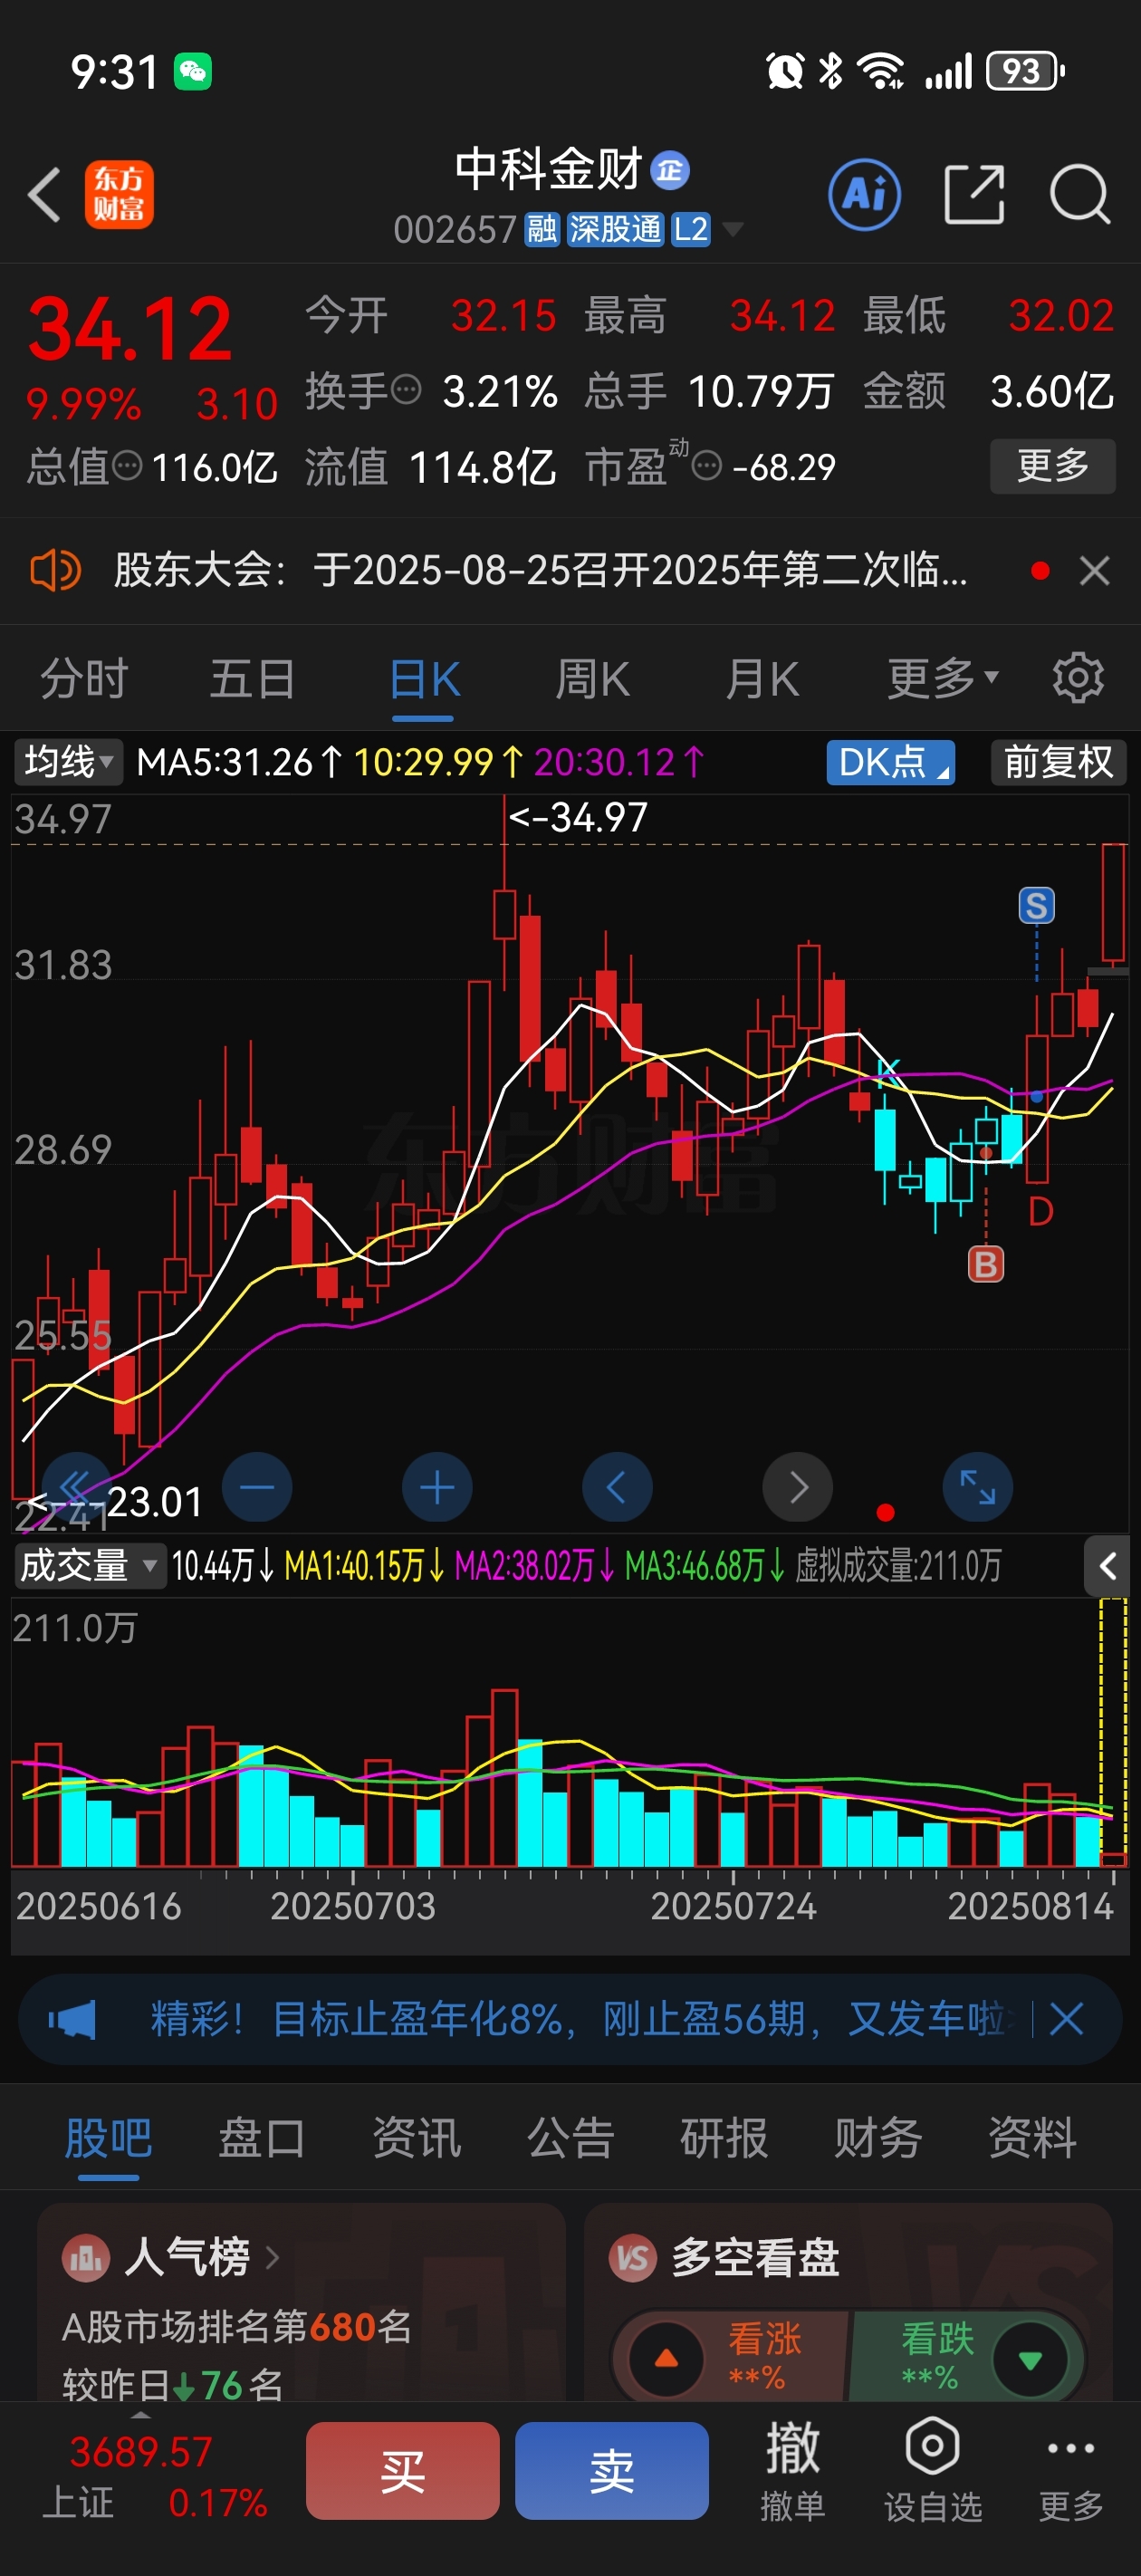Viewport: 1141px width, 2576px height.
Task: Tap the S sell signal marker
Action: pyautogui.click(x=1036, y=906)
